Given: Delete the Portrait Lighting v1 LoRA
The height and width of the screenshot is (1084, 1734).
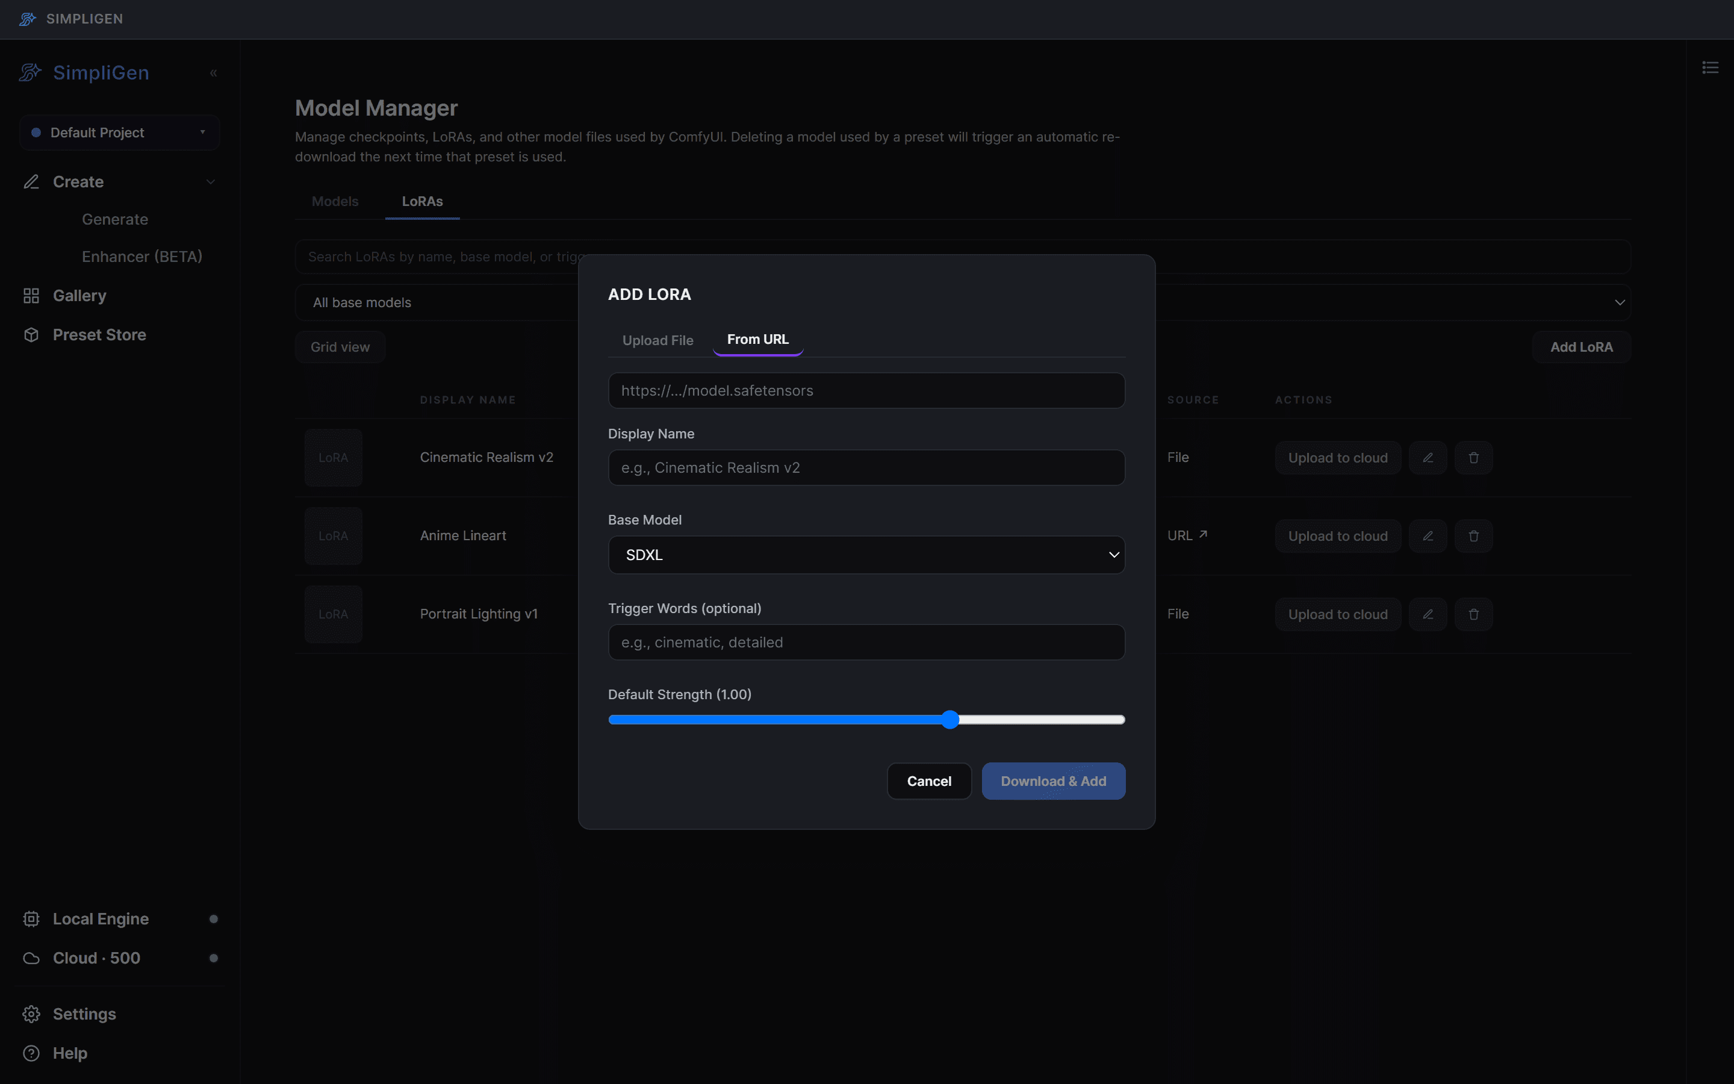Looking at the screenshot, I should (x=1473, y=614).
